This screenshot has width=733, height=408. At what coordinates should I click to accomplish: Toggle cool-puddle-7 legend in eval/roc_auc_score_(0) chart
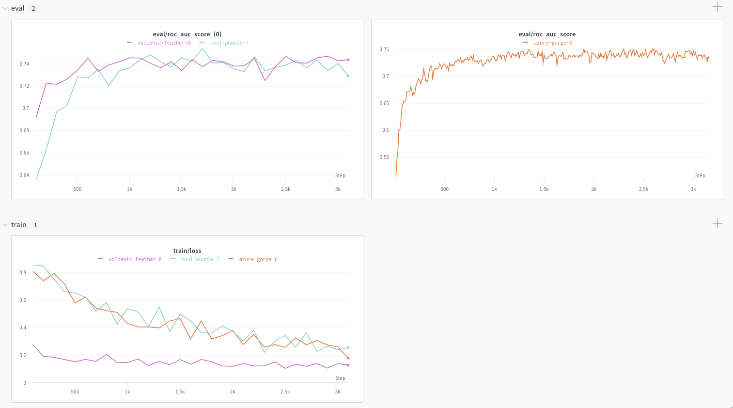[x=229, y=43]
